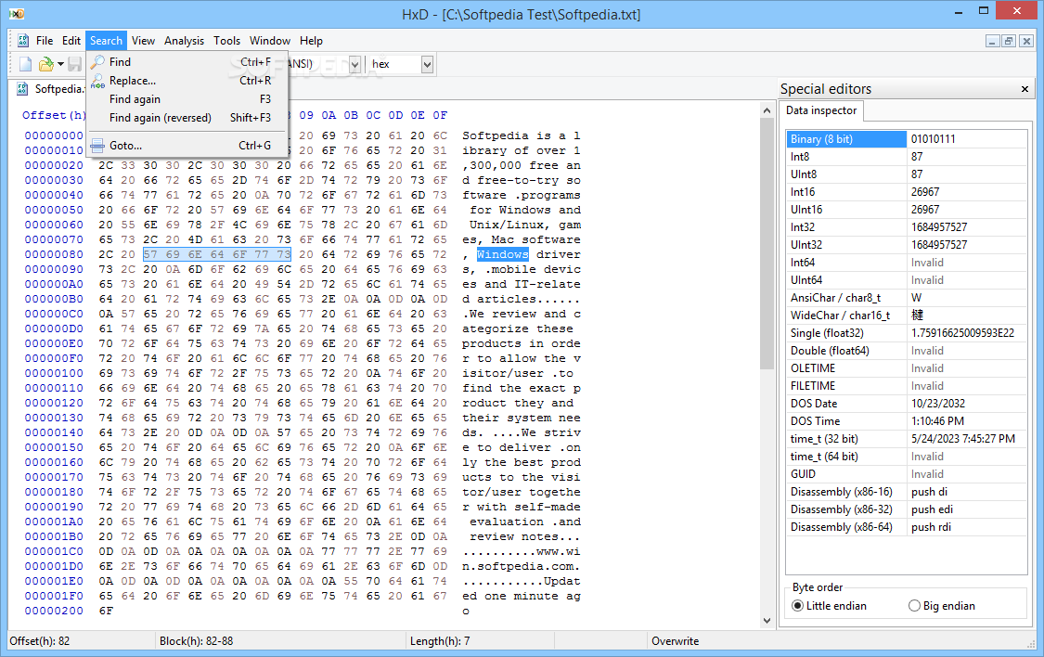Choose Find again (reversed) entry
The height and width of the screenshot is (657, 1044).
187,118
